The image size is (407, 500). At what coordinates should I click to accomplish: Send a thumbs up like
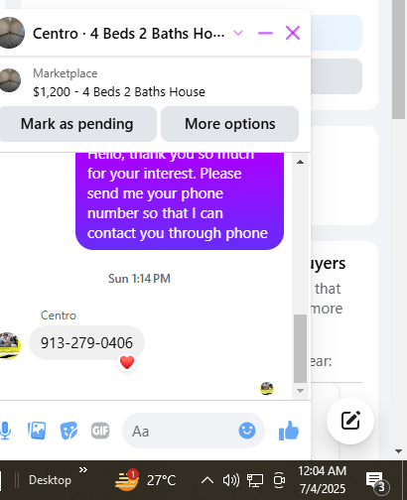(289, 431)
